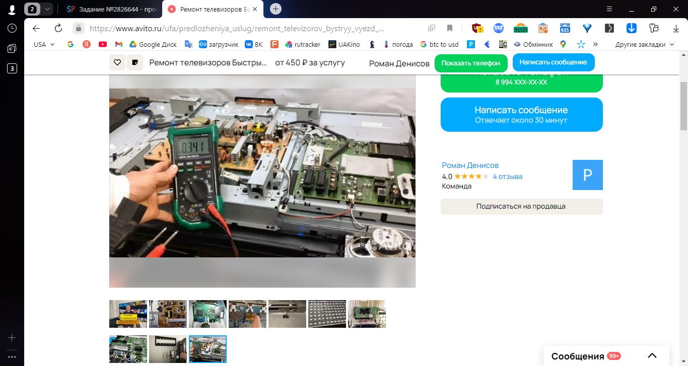Go back to the previous page
688x366 pixels.
coord(36,28)
